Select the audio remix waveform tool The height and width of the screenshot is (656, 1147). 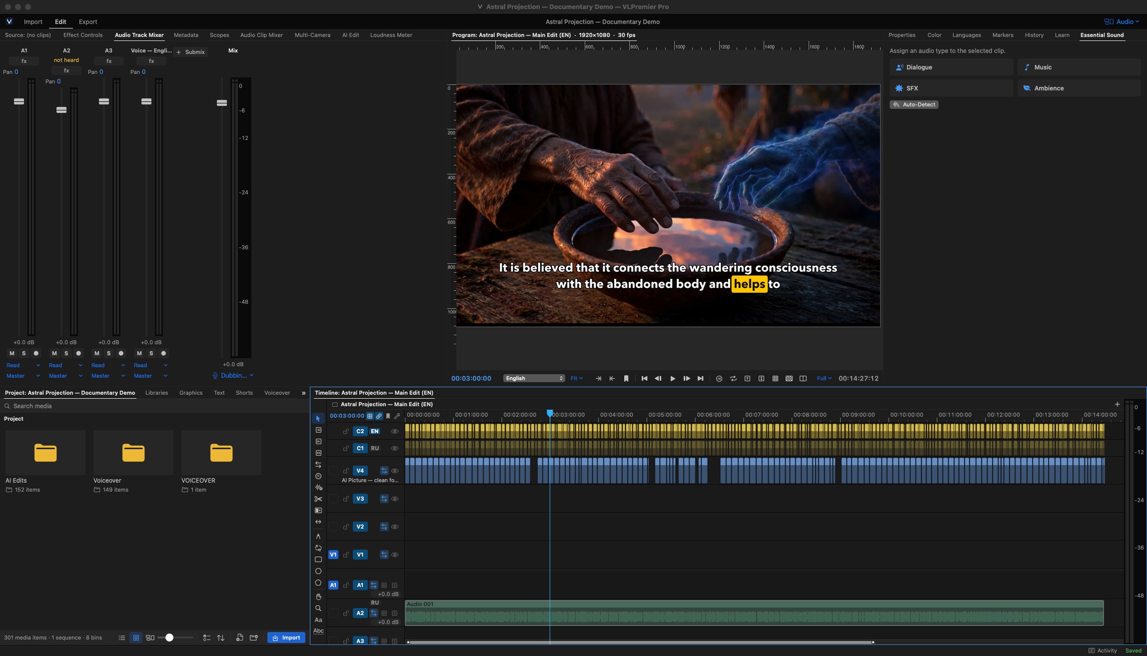318,487
